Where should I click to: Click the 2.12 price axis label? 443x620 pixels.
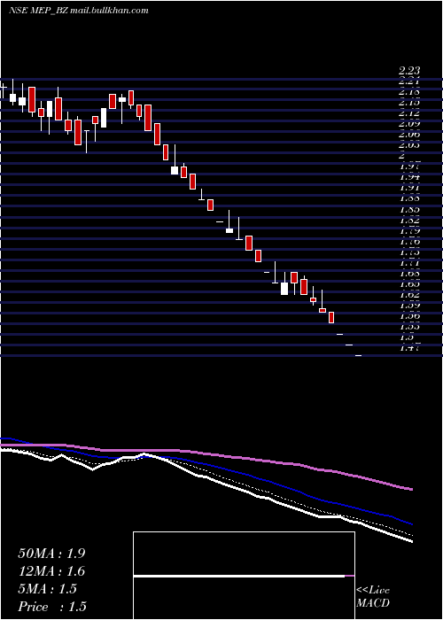409,113
